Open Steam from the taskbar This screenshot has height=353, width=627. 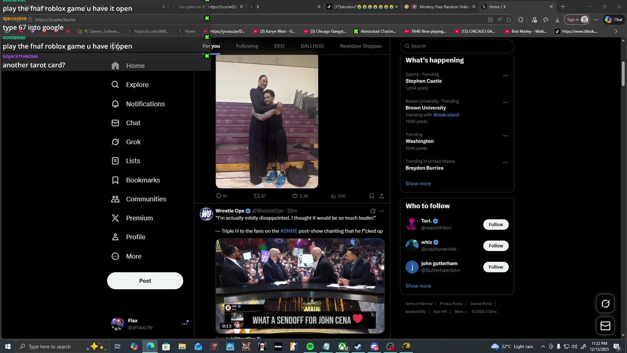pos(358,347)
